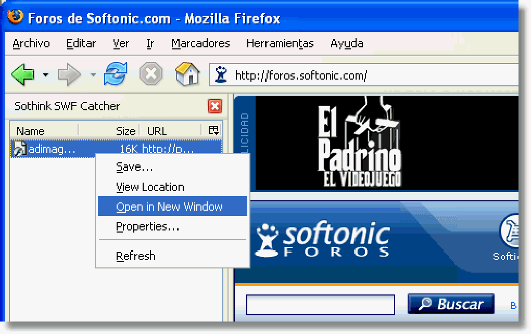This screenshot has height=334, width=531.
Task: Open the Marcadores menu
Action: 200,44
